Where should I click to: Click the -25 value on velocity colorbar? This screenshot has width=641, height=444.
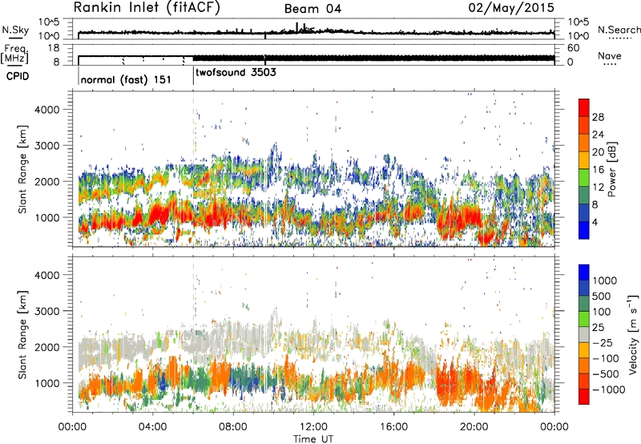coord(603,342)
